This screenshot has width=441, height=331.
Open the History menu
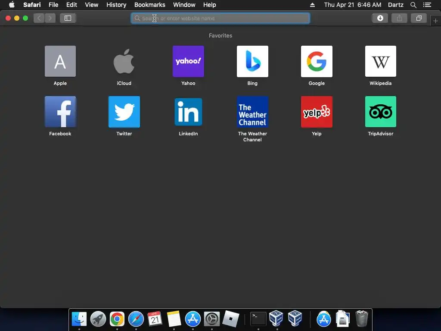(116, 5)
